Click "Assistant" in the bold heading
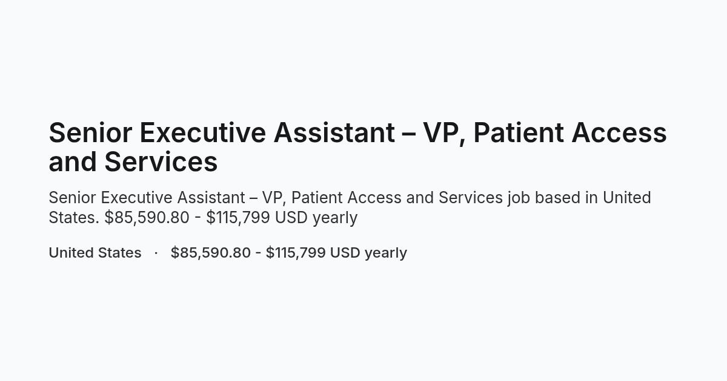The height and width of the screenshot is (381, 727). tap(334, 132)
